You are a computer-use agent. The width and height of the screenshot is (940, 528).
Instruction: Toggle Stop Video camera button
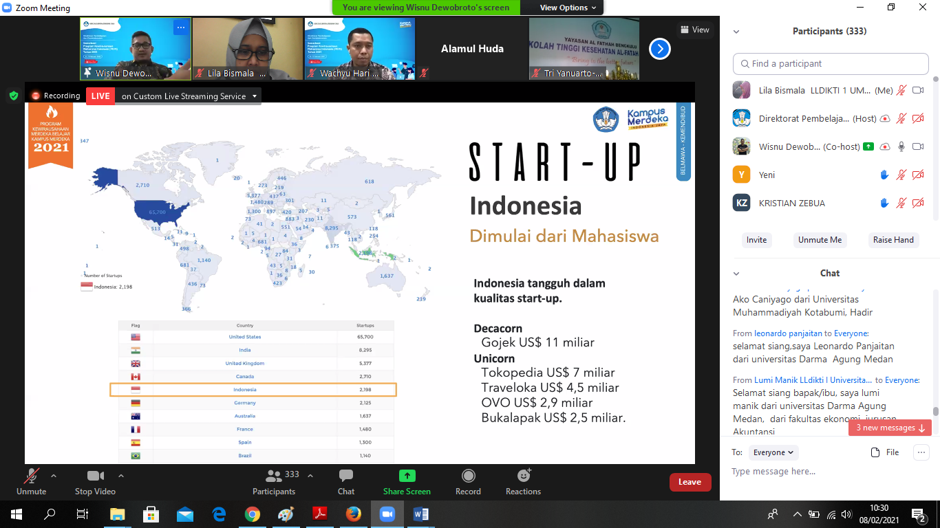95,476
